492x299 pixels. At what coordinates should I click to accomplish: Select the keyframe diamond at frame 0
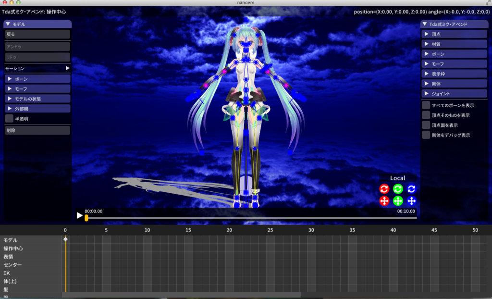point(65,240)
